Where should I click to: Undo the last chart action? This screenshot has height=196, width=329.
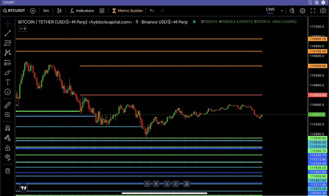tap(152, 11)
